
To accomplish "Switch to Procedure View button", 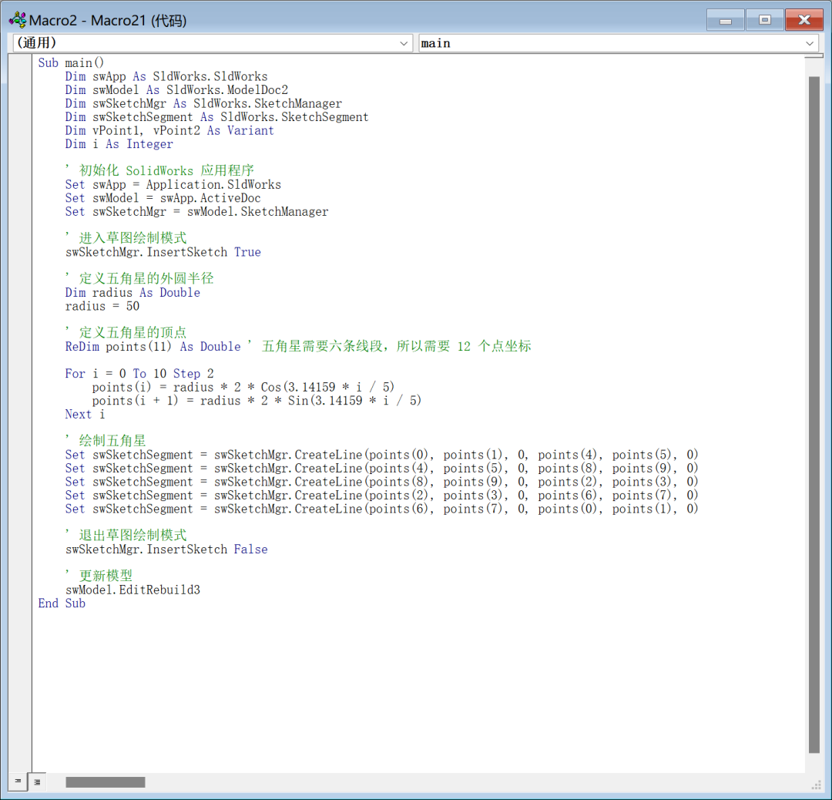I will coord(18,782).
